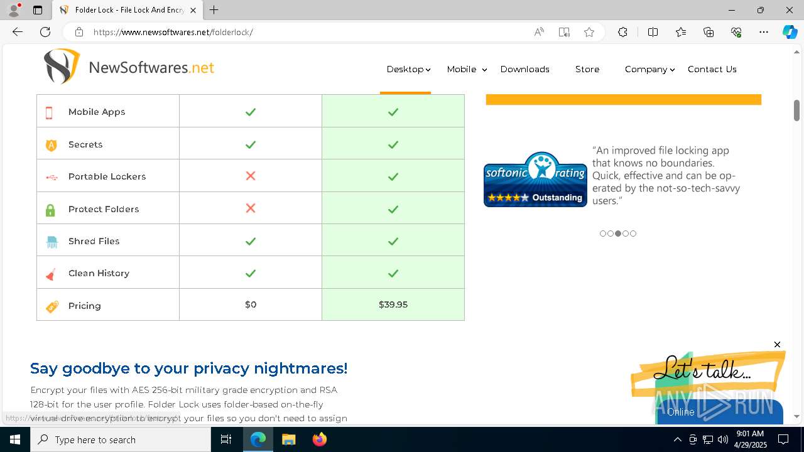Select the first testimonial slide dot

tap(603, 234)
